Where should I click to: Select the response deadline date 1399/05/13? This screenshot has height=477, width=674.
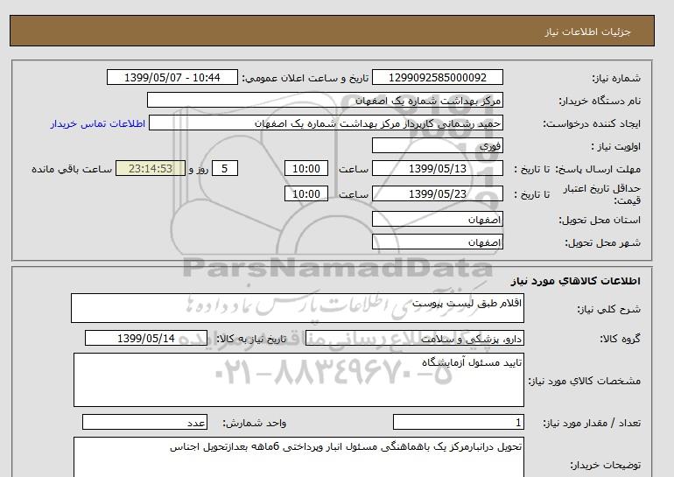point(437,168)
